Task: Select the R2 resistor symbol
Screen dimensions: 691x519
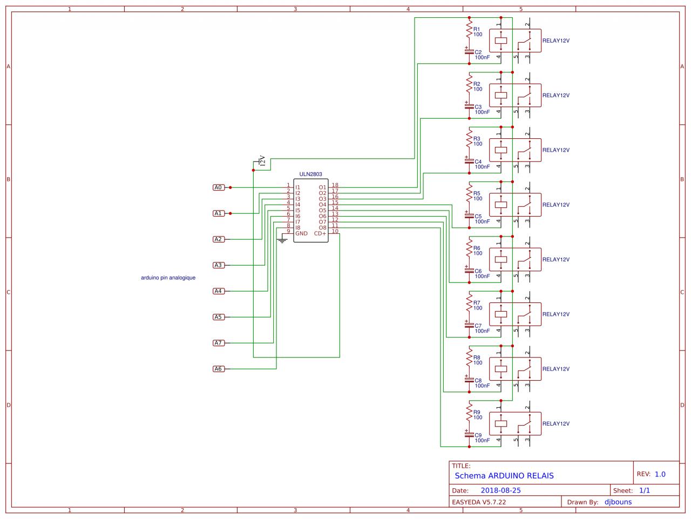Action: [x=469, y=84]
